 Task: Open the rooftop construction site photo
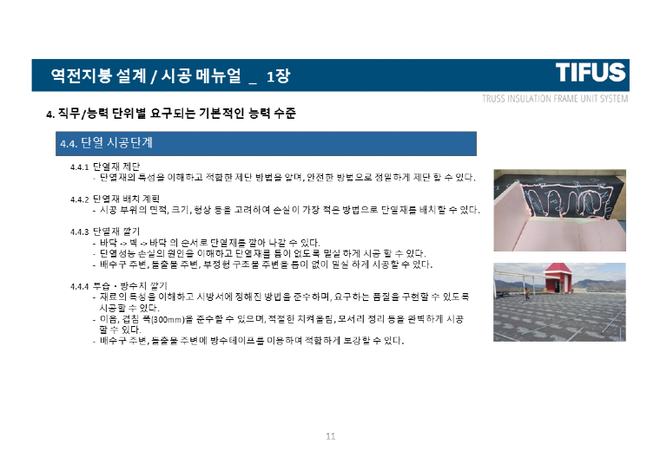coord(559,302)
